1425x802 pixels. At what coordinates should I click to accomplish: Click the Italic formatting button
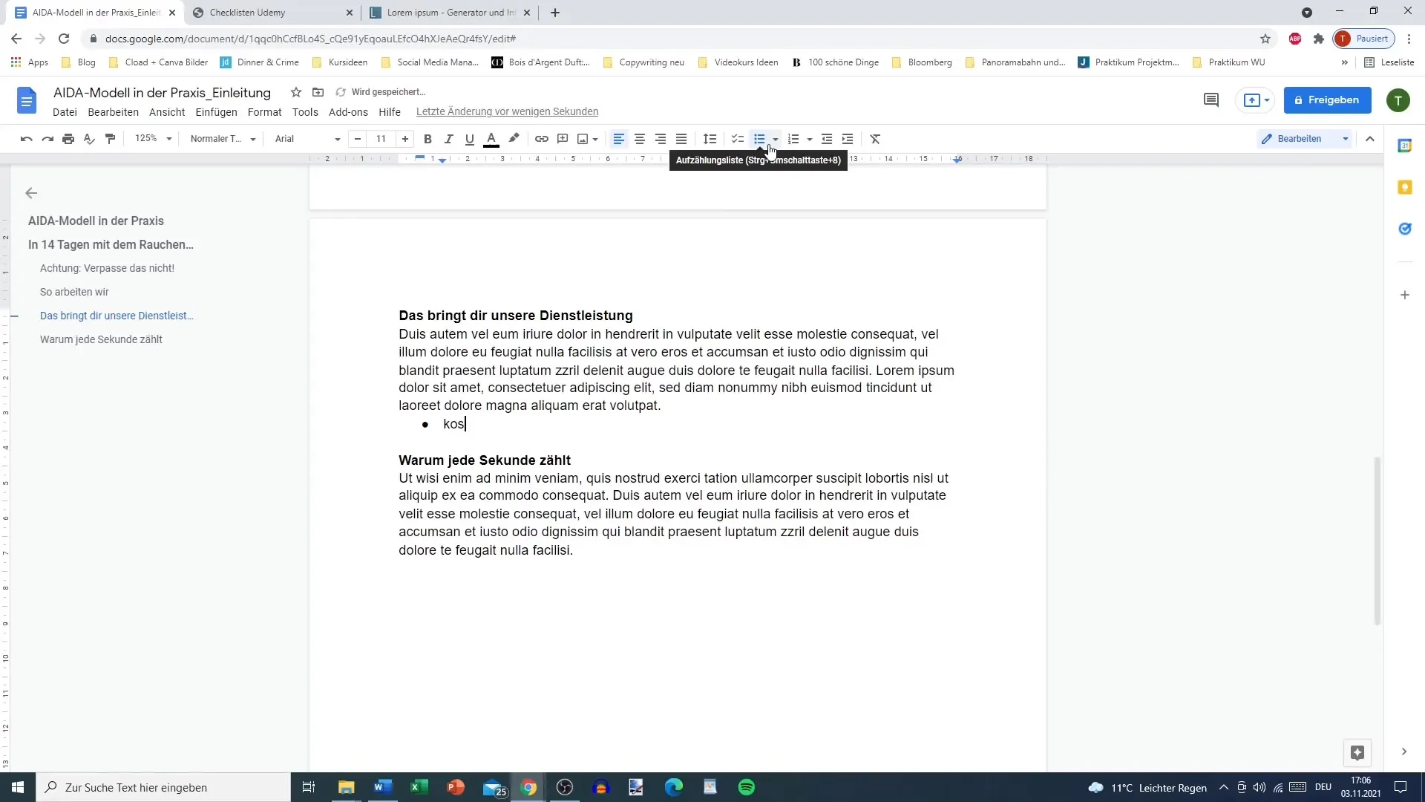(448, 138)
